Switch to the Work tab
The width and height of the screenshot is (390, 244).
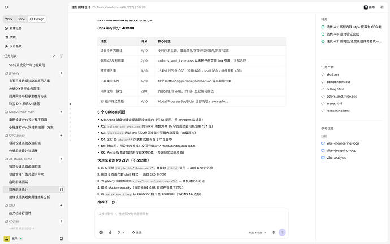pos(8,19)
